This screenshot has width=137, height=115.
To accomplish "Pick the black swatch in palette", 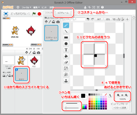I will [x=90, y=94].
